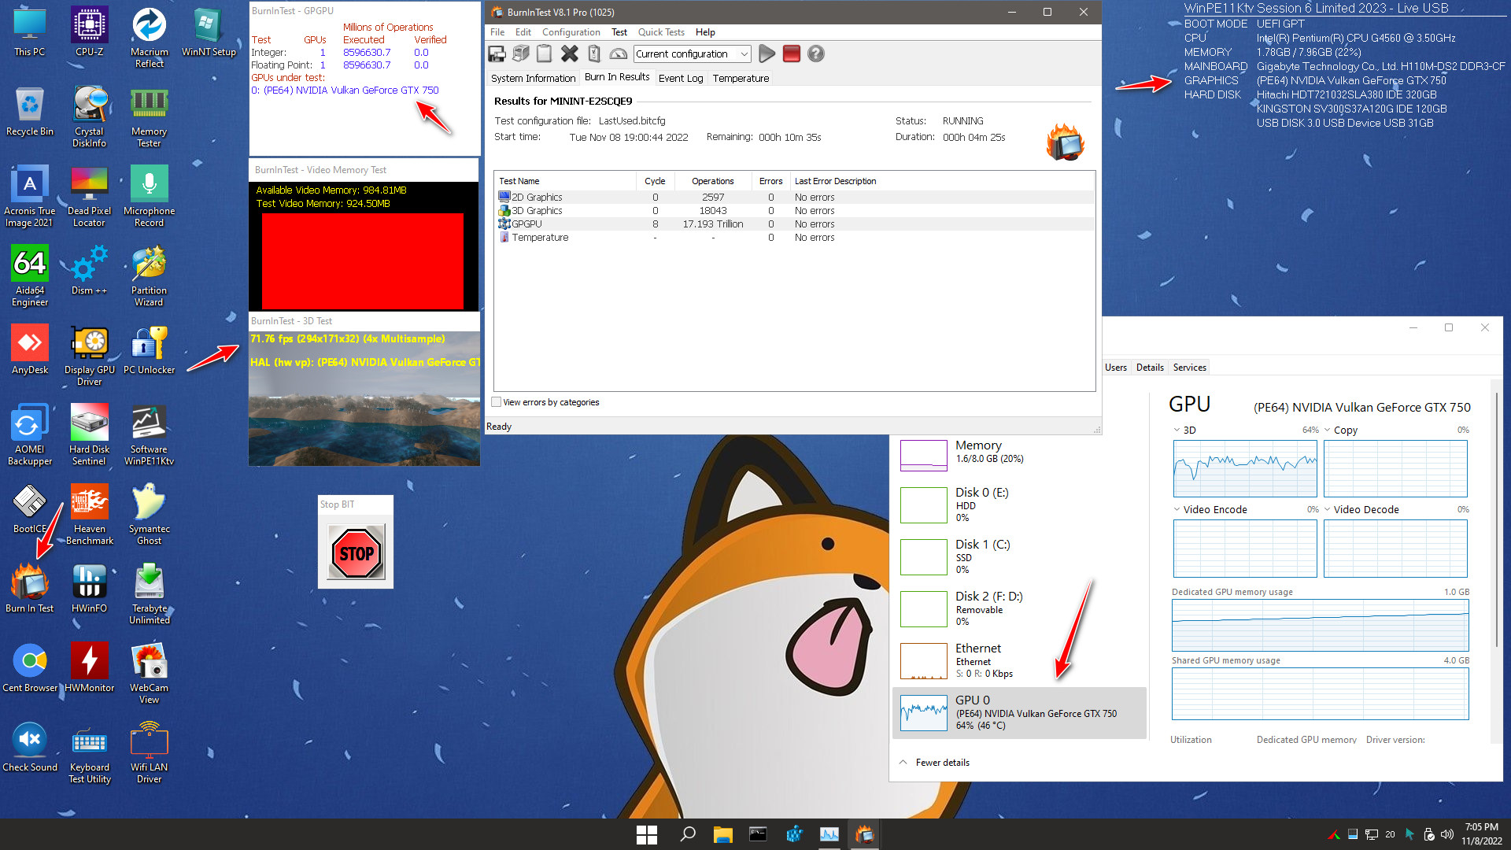The image size is (1511, 850).
Task: Open the Video Decode graph dropdown
Action: pos(1328,510)
